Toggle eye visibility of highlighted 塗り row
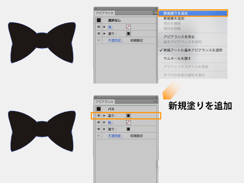The width and height of the screenshot is (244, 183). [x=99, y=116]
